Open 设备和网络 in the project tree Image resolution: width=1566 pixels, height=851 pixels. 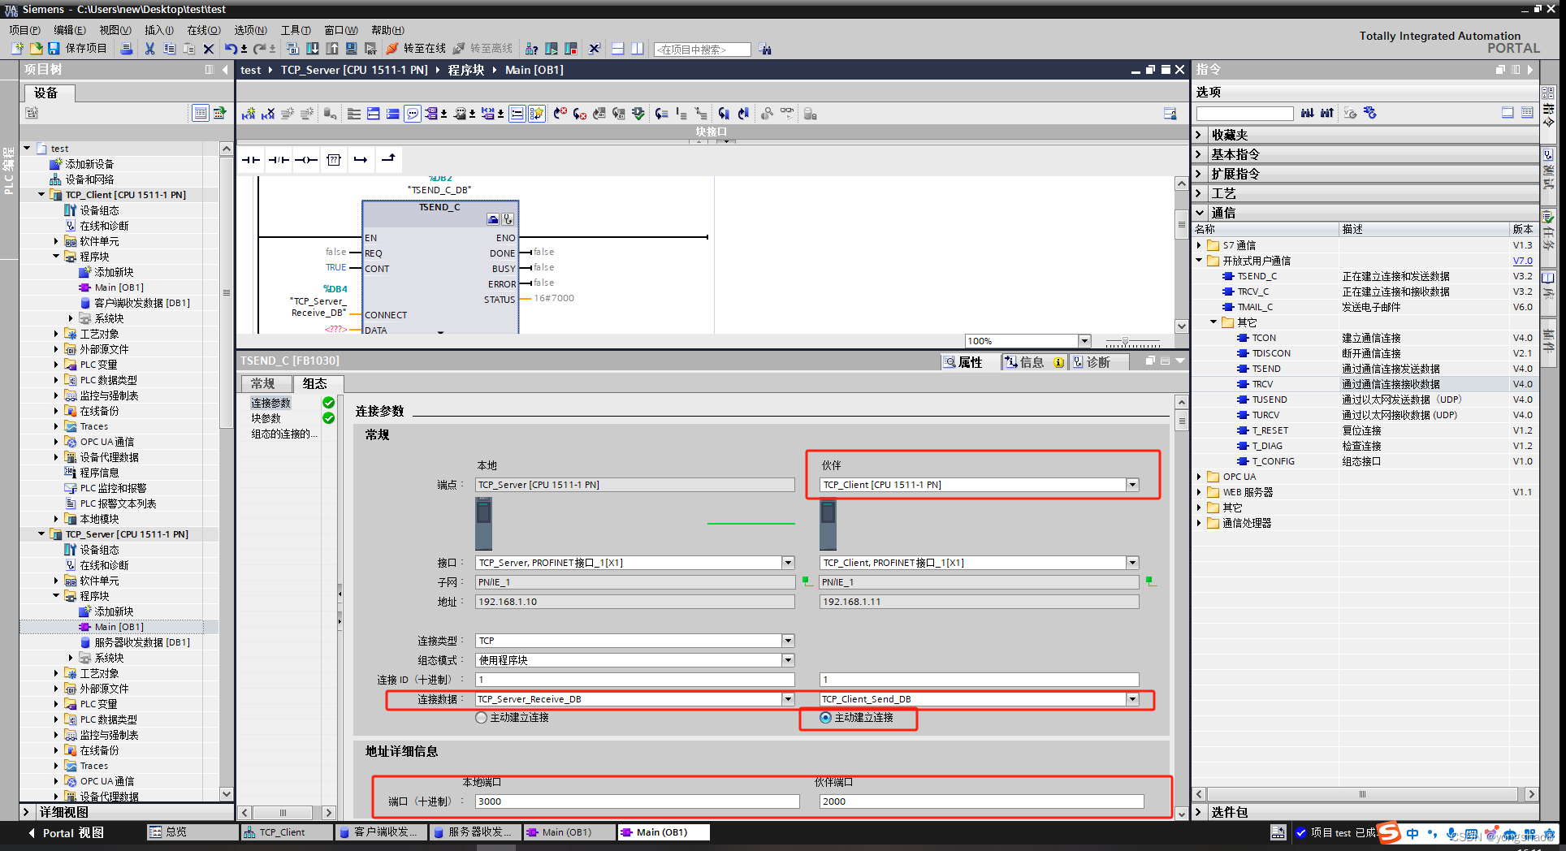tap(89, 179)
